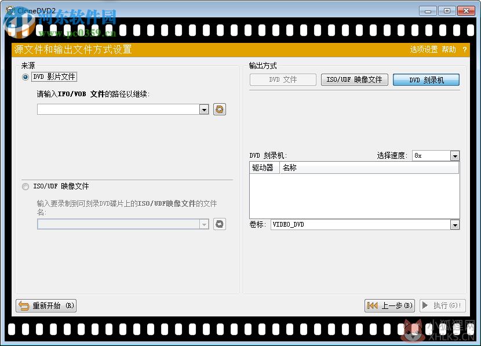481x346 pixels.
Task: Close the CloneDVD2 window
Action: [466, 11]
